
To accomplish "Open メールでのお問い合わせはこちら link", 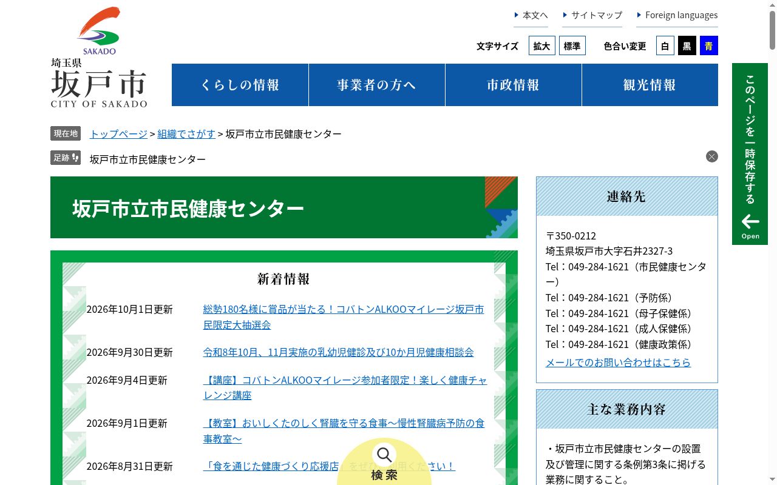I will [618, 363].
